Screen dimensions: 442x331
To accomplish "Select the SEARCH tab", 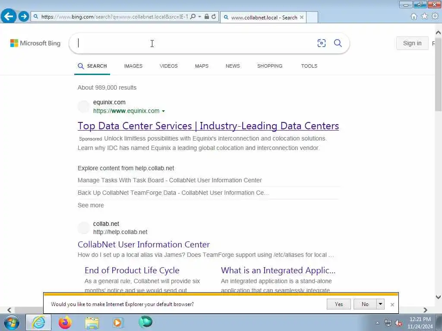I will point(92,66).
